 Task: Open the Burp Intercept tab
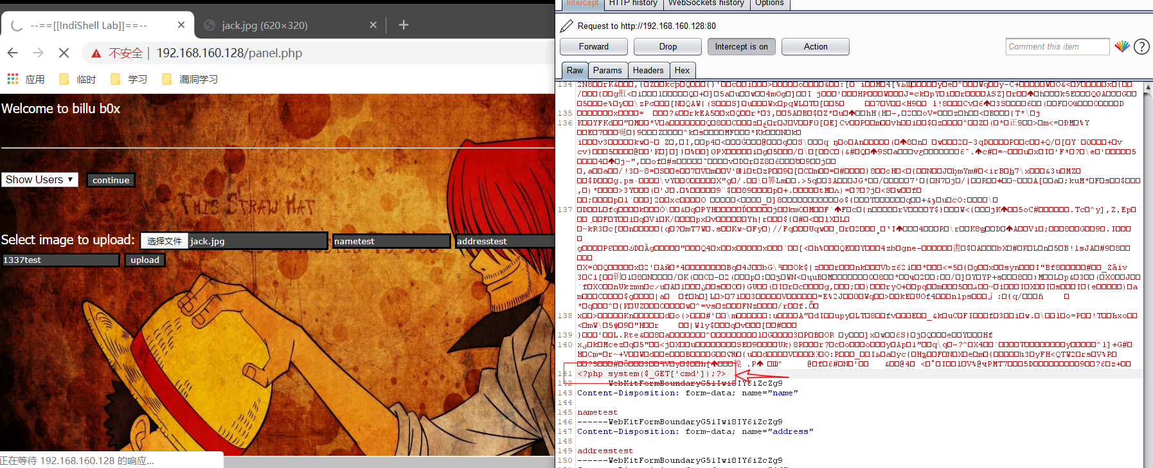(x=582, y=4)
